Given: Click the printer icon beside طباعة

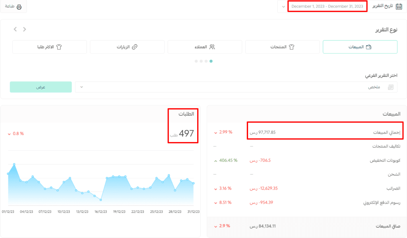Looking at the screenshot, I should [19, 7].
